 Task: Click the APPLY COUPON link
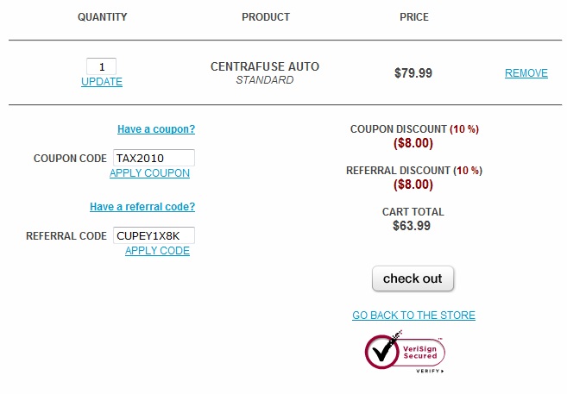click(x=149, y=173)
